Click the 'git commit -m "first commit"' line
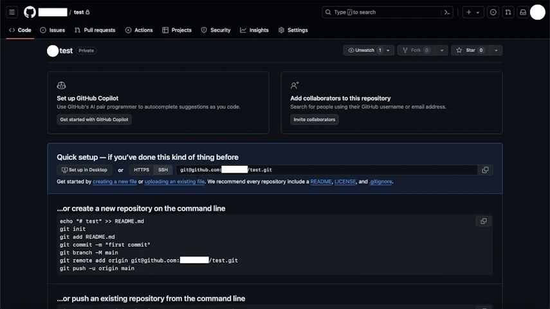The width and height of the screenshot is (550, 309). click(105, 245)
